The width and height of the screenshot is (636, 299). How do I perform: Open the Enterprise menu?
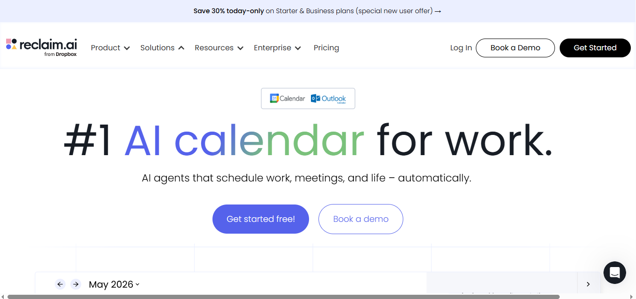pyautogui.click(x=277, y=47)
